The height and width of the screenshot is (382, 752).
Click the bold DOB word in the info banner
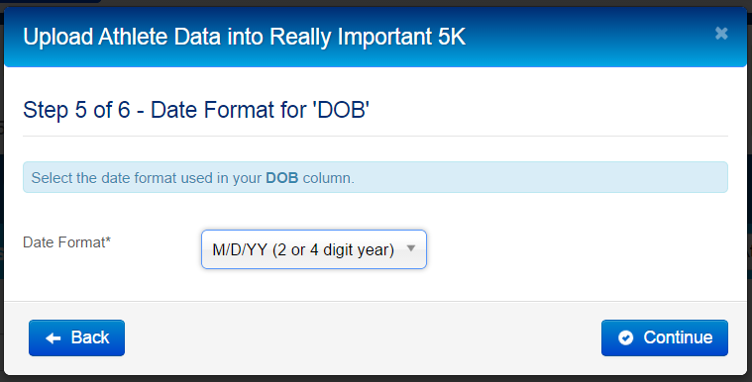pos(282,178)
